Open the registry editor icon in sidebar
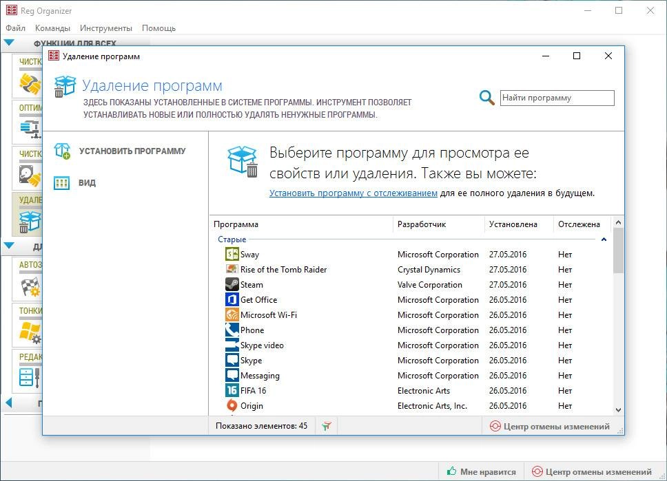 (30, 378)
